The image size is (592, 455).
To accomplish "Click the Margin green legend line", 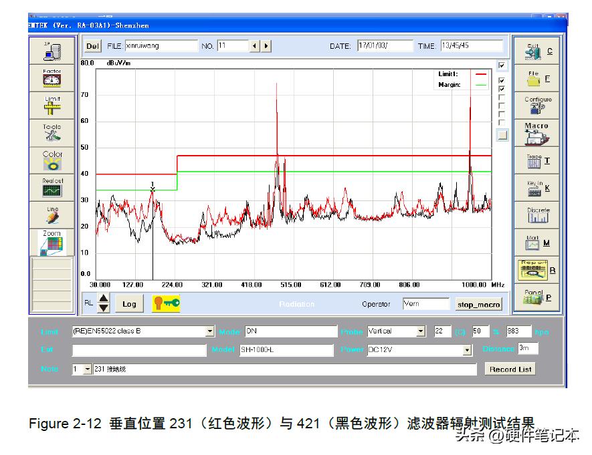I will coord(480,86).
